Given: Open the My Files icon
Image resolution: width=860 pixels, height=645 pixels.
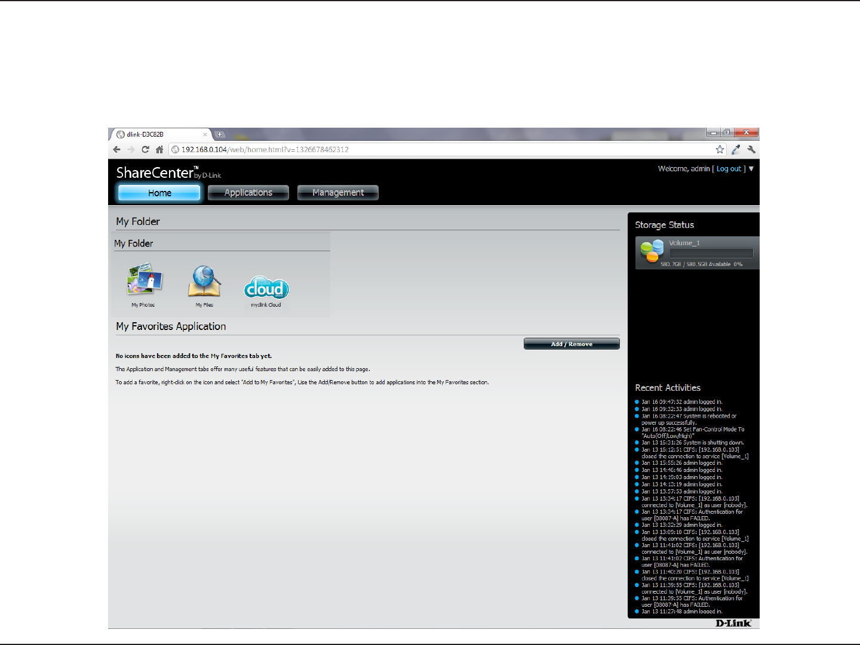Looking at the screenshot, I should click(x=204, y=280).
